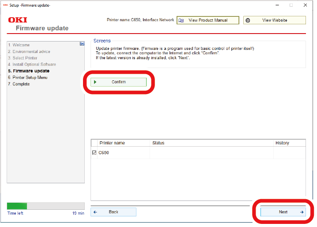Click the History column header

click(x=282, y=143)
